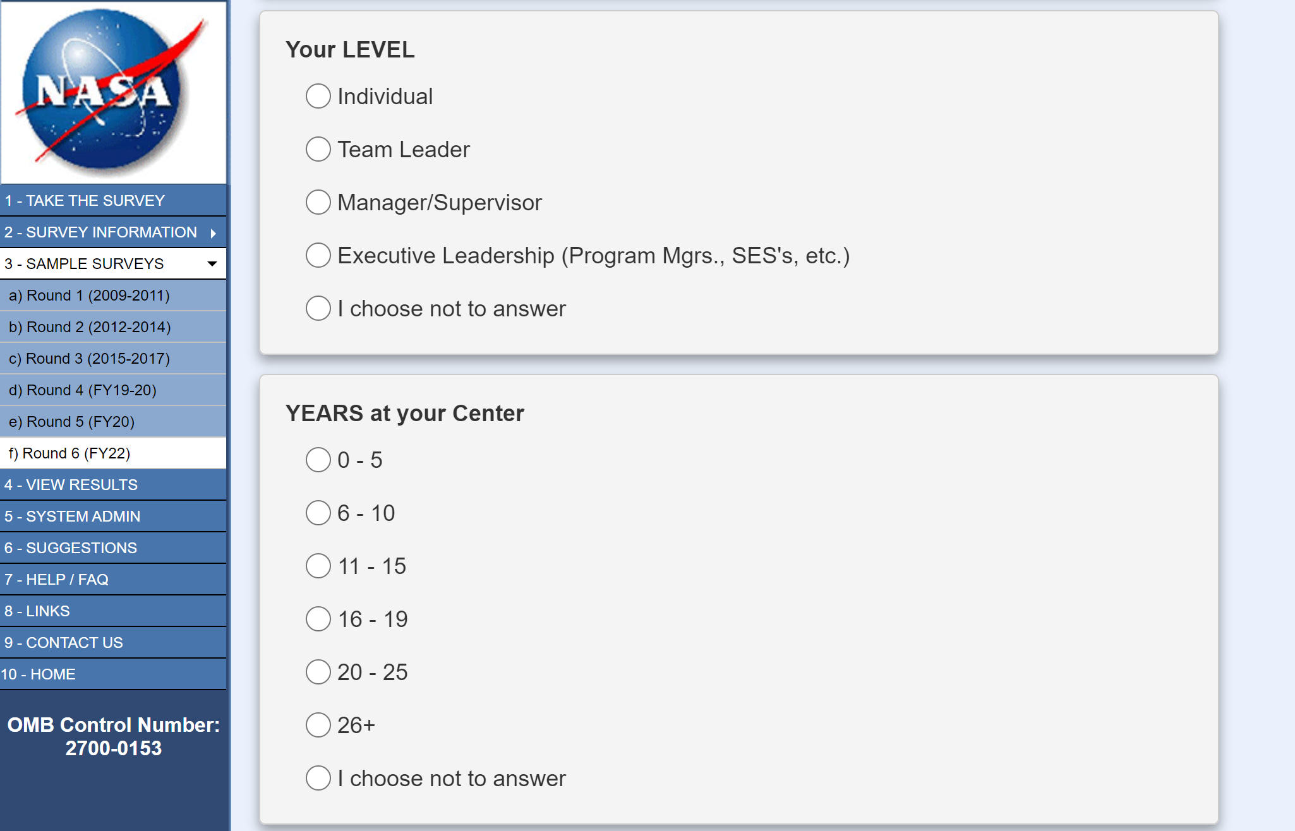Open Round 1 (2009-2011) sample survey
Image resolution: width=1295 pixels, height=831 pixels.
coord(89,296)
